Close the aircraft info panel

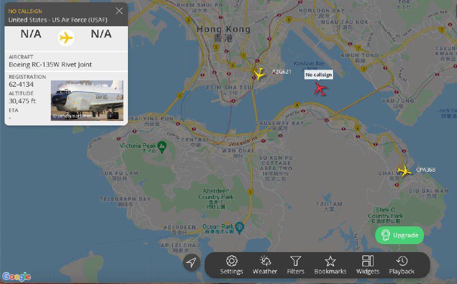click(119, 11)
